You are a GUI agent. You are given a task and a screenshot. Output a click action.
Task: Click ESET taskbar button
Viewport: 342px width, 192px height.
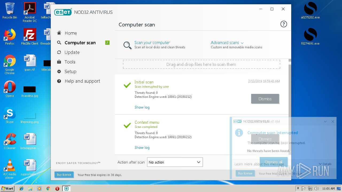pos(66,189)
